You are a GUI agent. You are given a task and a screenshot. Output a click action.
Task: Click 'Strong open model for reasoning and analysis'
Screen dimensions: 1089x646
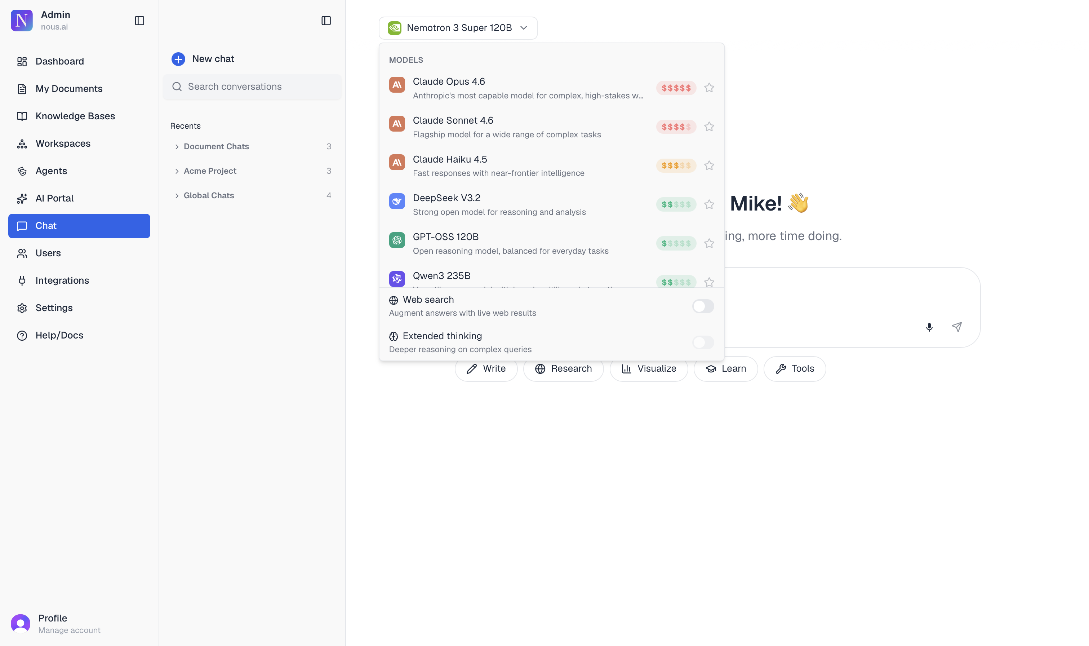499,212
